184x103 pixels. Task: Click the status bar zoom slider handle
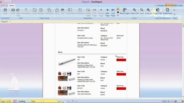click(176, 101)
